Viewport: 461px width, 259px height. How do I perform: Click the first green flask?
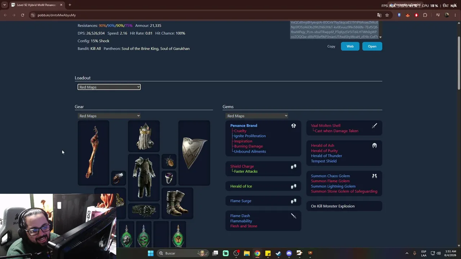point(126,235)
